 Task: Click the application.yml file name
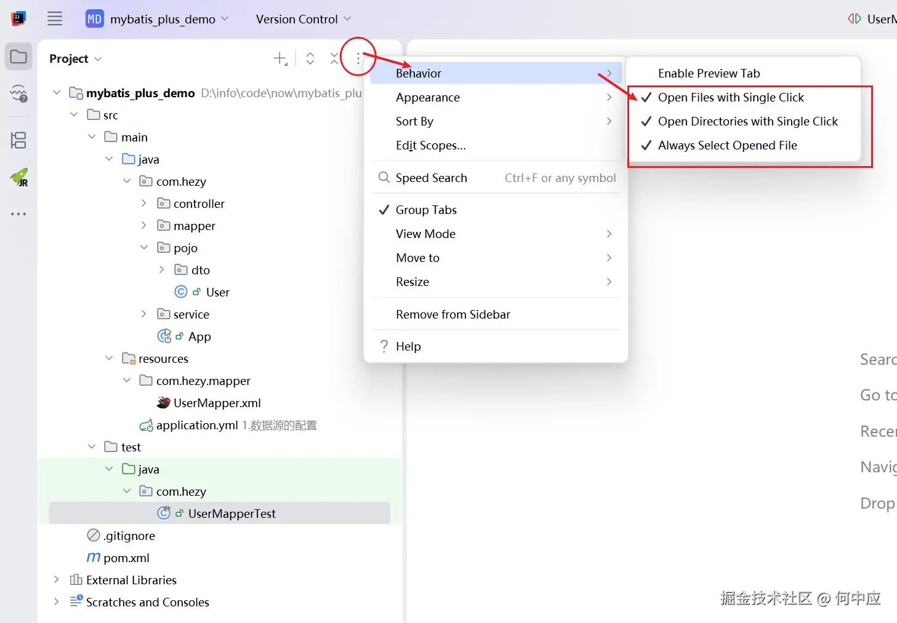click(197, 425)
